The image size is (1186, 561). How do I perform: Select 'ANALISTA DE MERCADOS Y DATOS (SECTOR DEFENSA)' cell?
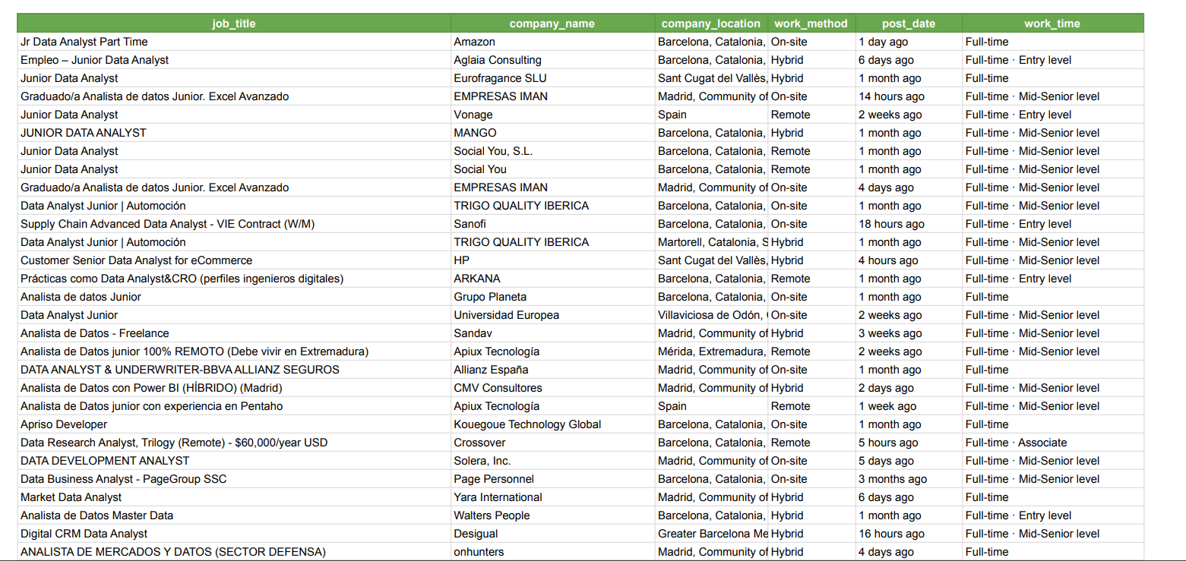(234, 552)
